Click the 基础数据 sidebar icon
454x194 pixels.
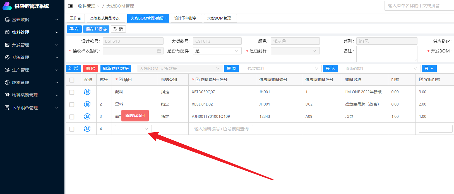click(7, 20)
